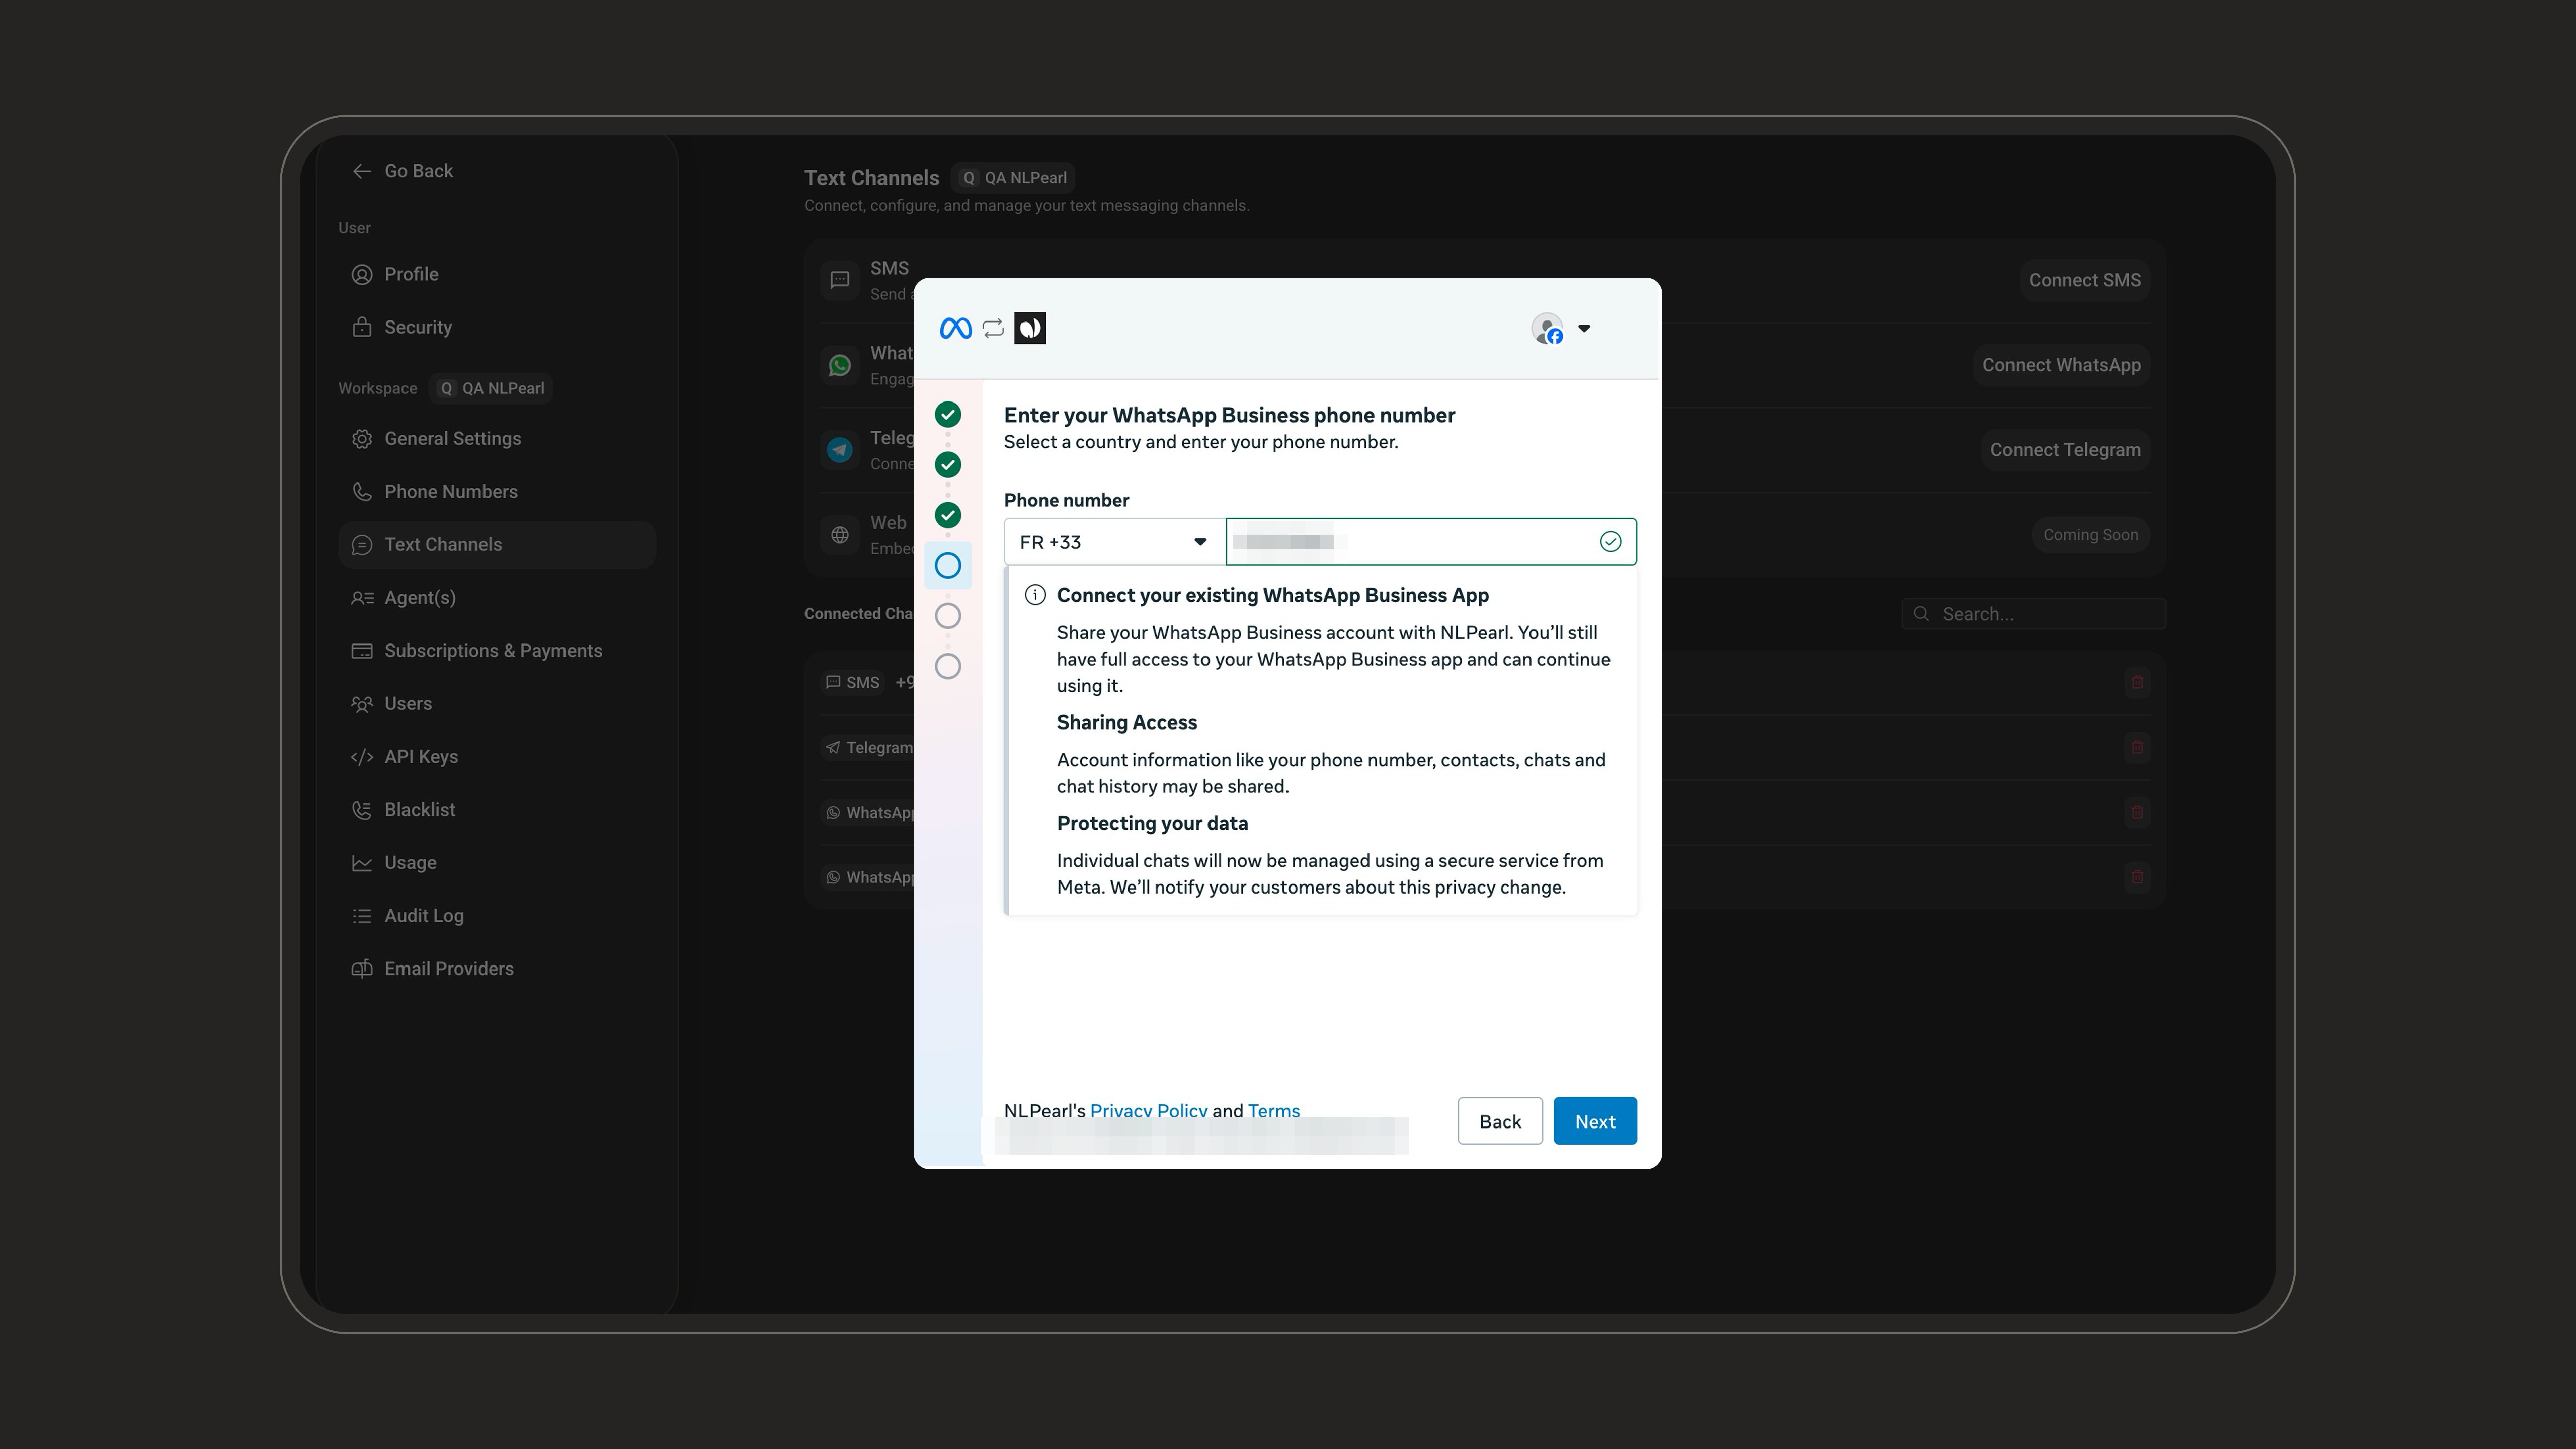This screenshot has height=1449, width=2576.
Task: Click the Back button in dialog
Action: [1500, 1121]
